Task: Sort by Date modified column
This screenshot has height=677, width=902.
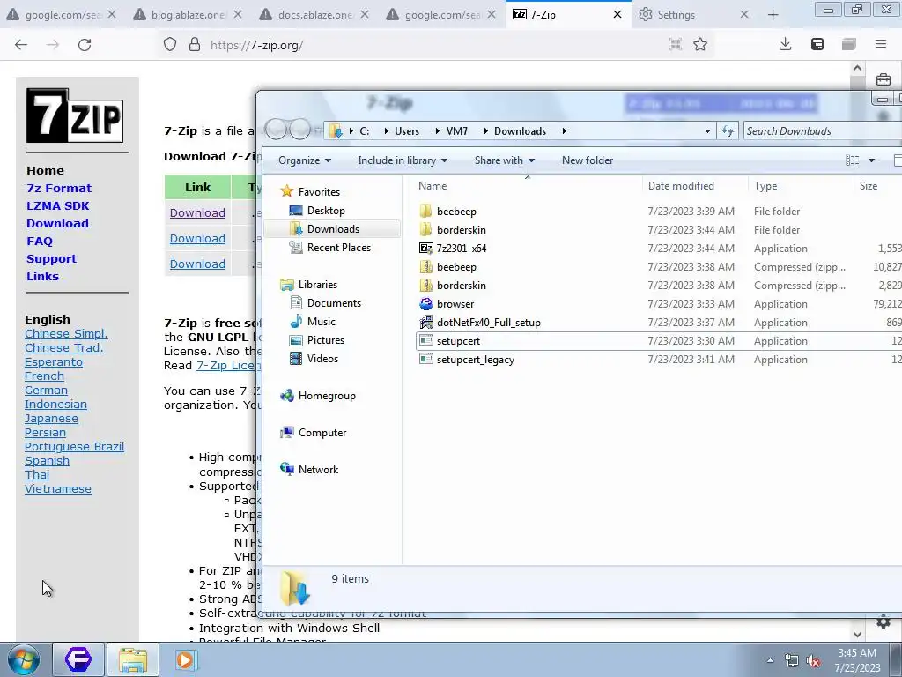Action: [696, 186]
